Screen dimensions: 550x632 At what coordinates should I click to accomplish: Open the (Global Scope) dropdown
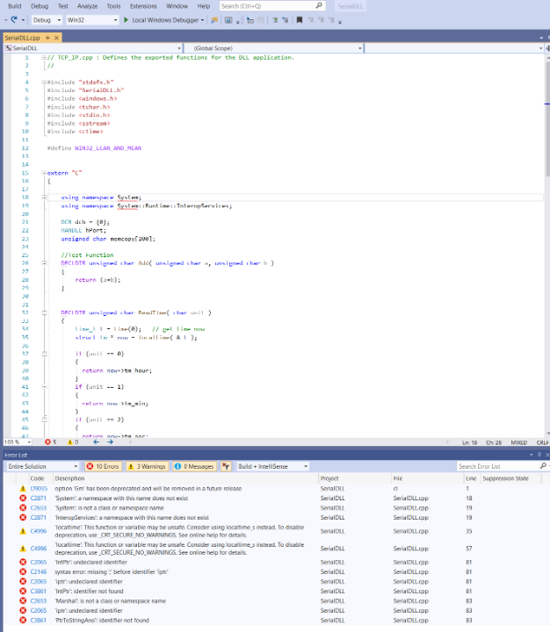coord(273,48)
